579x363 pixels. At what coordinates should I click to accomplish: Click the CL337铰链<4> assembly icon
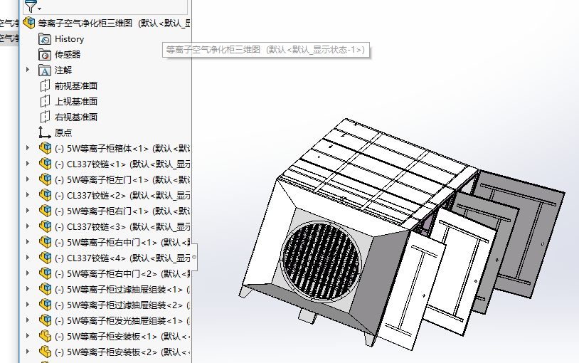(45, 258)
